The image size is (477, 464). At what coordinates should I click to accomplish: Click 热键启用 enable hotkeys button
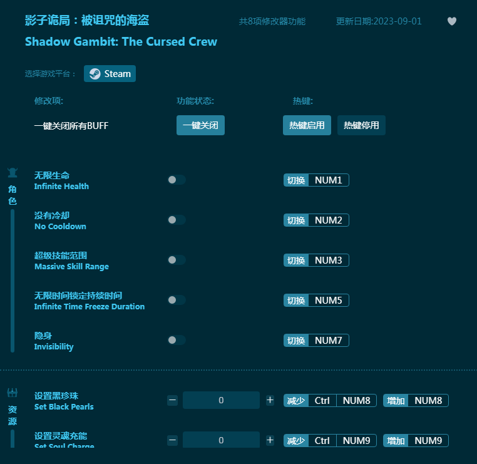(307, 125)
